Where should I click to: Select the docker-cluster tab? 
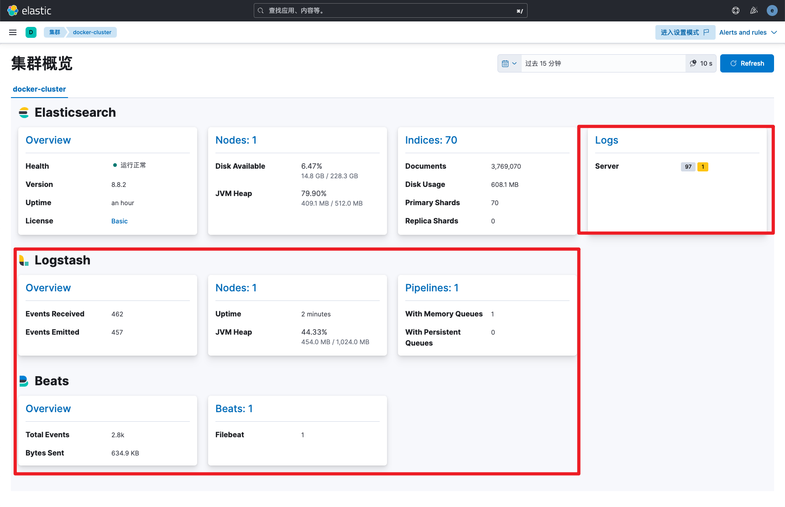pos(39,89)
